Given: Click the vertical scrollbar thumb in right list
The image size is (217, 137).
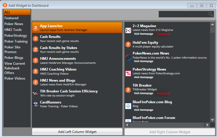Looking at the screenshot, I should pos(212,30).
